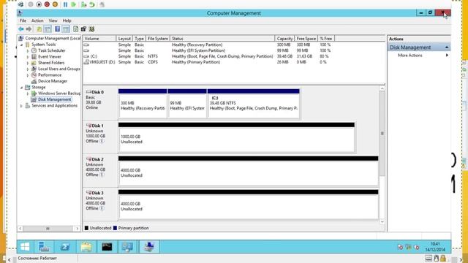Click the Checkpoint icon in VM toolbar

(84, 4)
